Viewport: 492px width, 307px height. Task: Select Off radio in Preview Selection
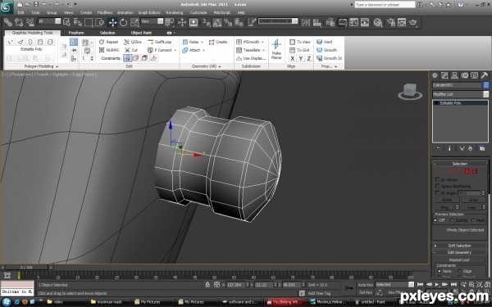click(435, 220)
